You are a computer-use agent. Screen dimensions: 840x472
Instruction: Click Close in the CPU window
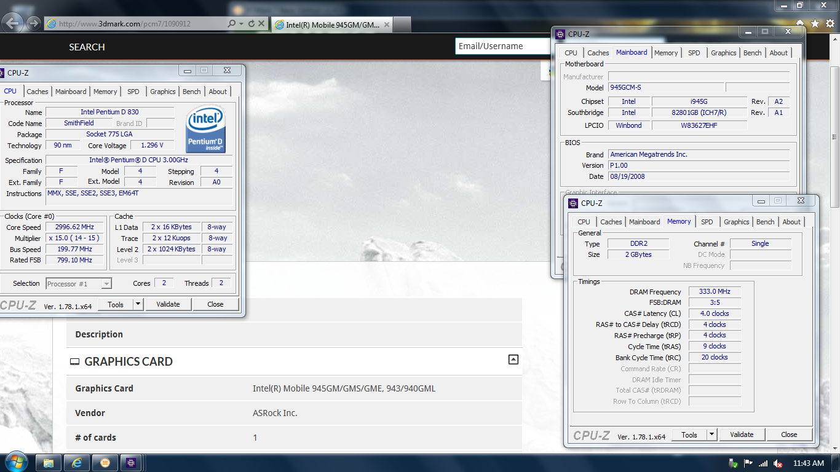click(215, 304)
